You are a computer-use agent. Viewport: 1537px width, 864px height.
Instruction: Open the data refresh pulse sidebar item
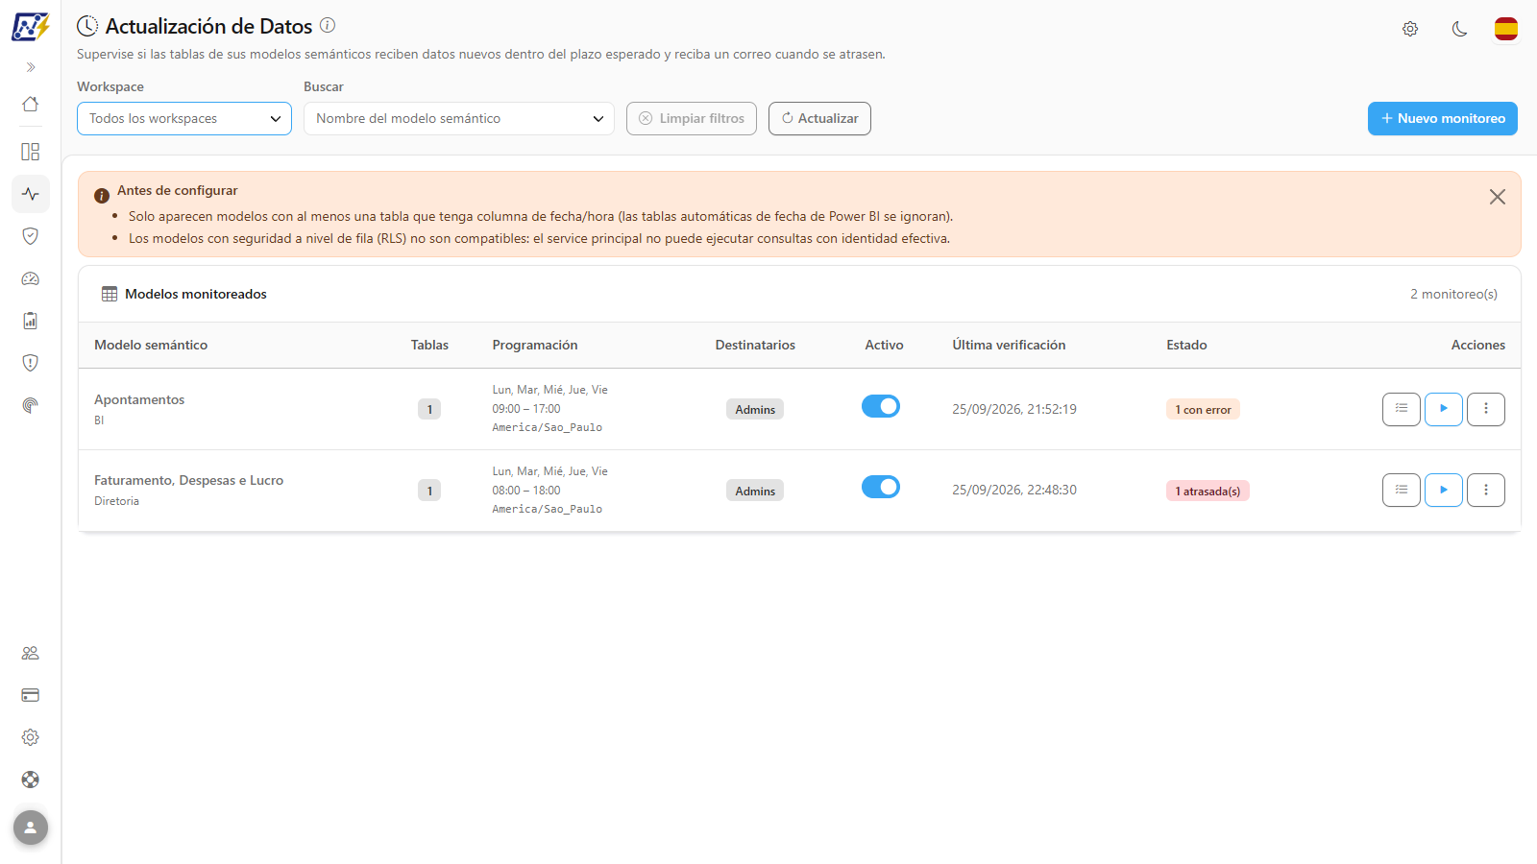[x=31, y=194]
